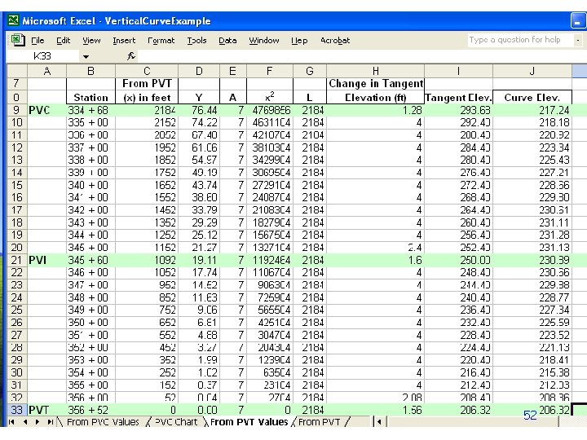
Task: Click the 'Type a question for help' box
Action: coord(520,40)
